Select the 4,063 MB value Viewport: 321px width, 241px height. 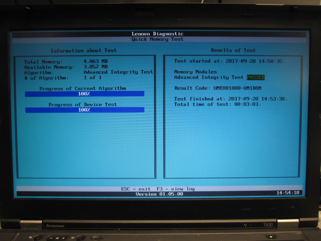coord(96,61)
